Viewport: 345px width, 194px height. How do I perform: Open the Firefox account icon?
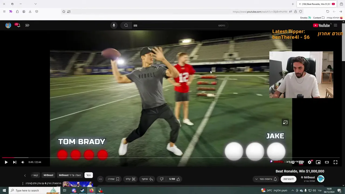tap(24, 12)
